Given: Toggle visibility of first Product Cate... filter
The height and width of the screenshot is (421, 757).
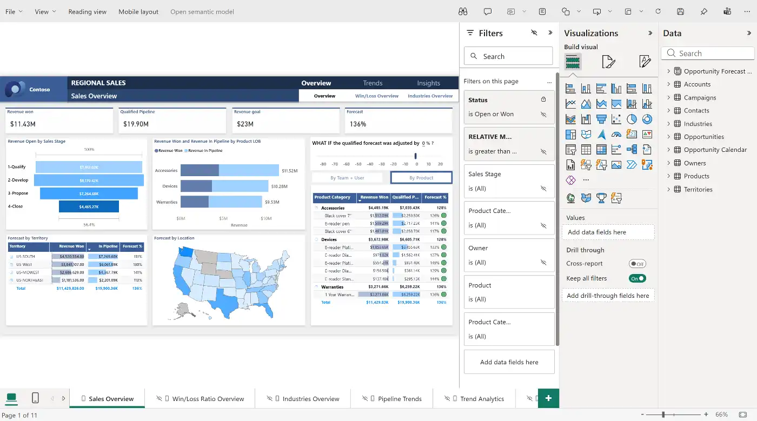Looking at the screenshot, I should [x=543, y=225].
